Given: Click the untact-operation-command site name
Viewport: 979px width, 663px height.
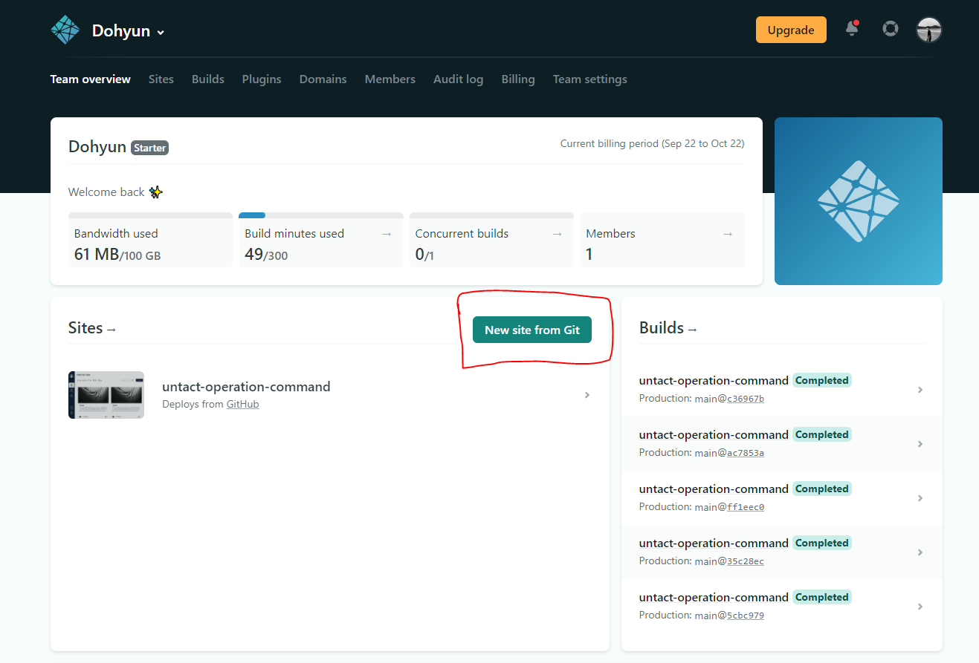Looking at the screenshot, I should point(246,387).
